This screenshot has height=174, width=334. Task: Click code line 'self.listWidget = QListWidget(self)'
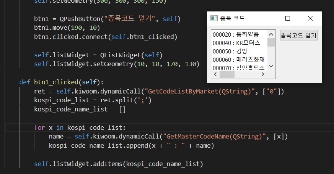(x=98, y=55)
